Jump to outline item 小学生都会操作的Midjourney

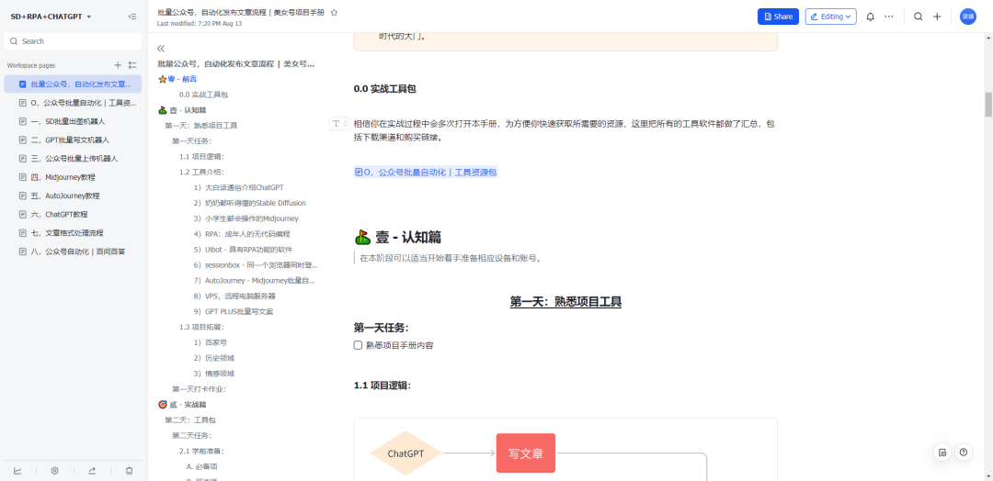[x=245, y=218]
